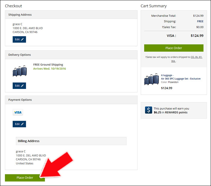Edit the payment options
This screenshot has width=211, height=186.
[x=19, y=124]
